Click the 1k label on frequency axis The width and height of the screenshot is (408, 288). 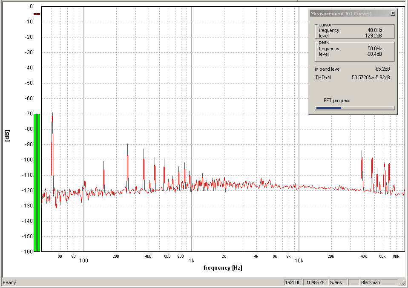(x=192, y=260)
